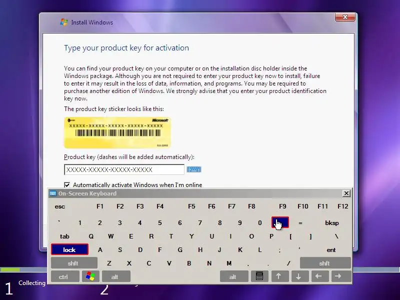Click the G key
Screen dimensions: 400x300
coord(180,249)
